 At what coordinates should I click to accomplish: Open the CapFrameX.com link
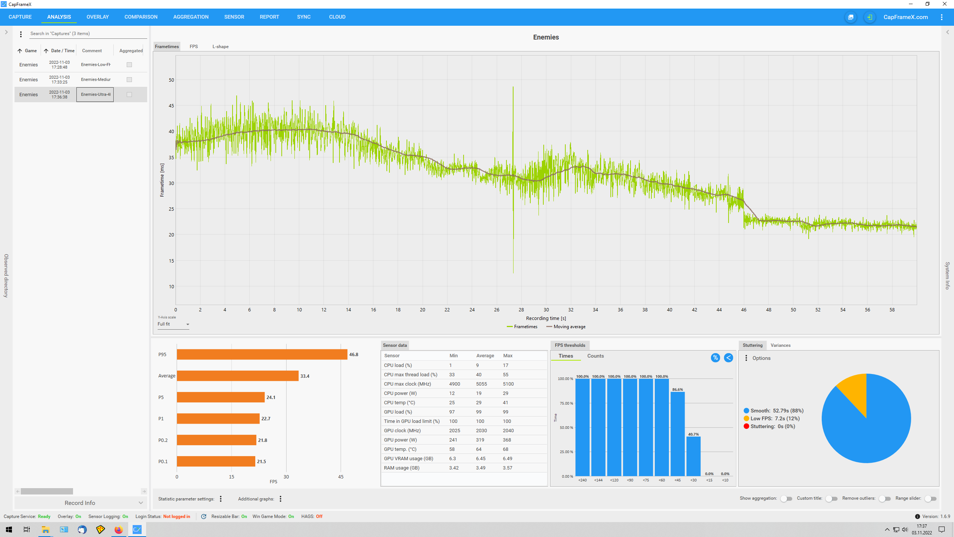(x=906, y=17)
